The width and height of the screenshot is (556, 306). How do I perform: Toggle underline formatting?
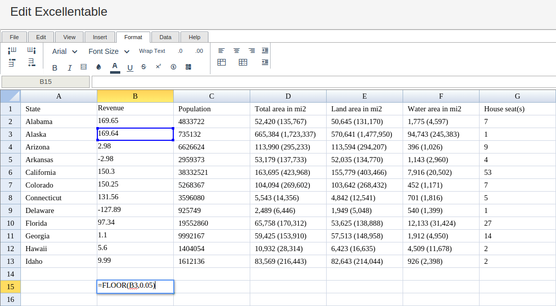[130, 68]
